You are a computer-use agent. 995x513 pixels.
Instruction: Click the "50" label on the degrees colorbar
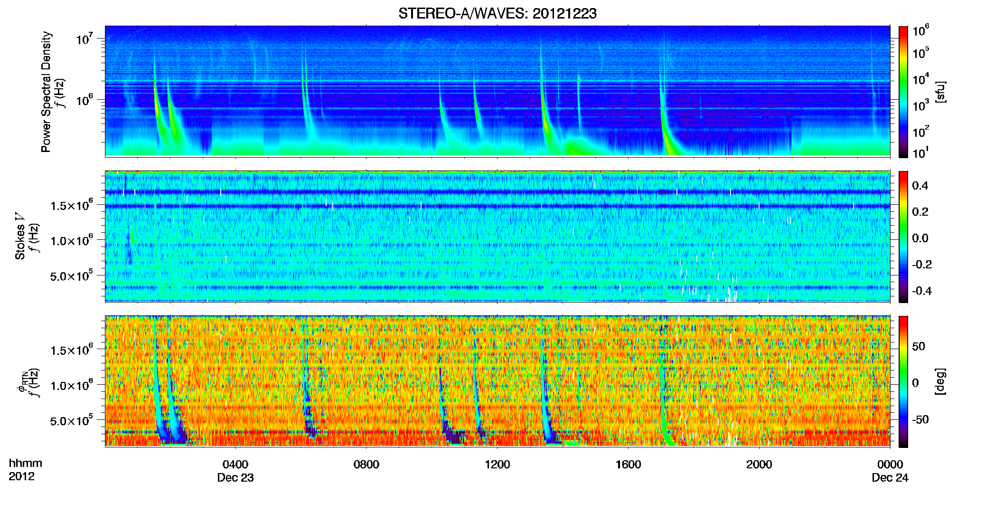pyautogui.click(x=919, y=346)
